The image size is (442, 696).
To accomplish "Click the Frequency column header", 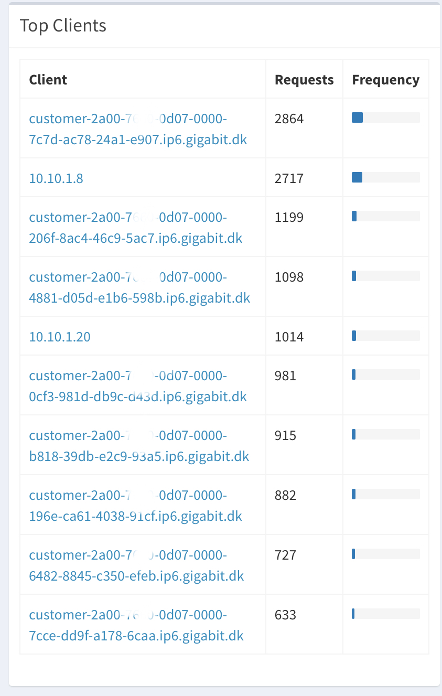I will click(x=385, y=79).
